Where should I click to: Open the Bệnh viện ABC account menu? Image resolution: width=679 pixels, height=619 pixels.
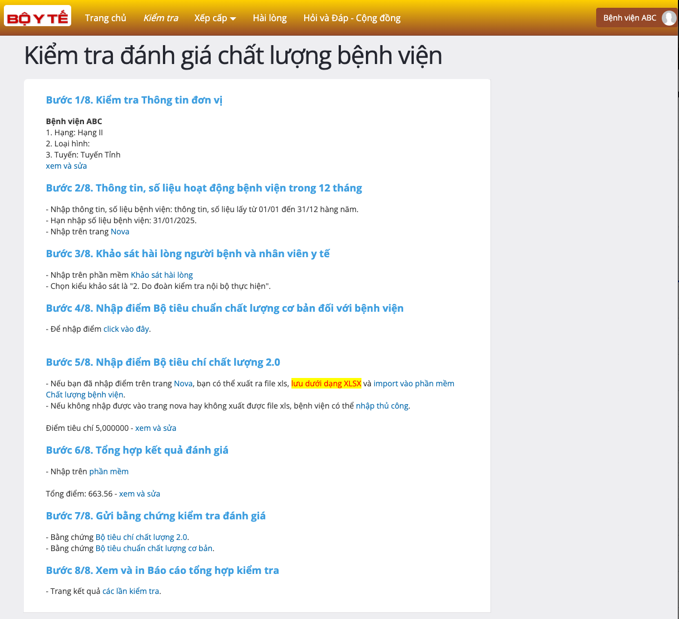(630, 18)
